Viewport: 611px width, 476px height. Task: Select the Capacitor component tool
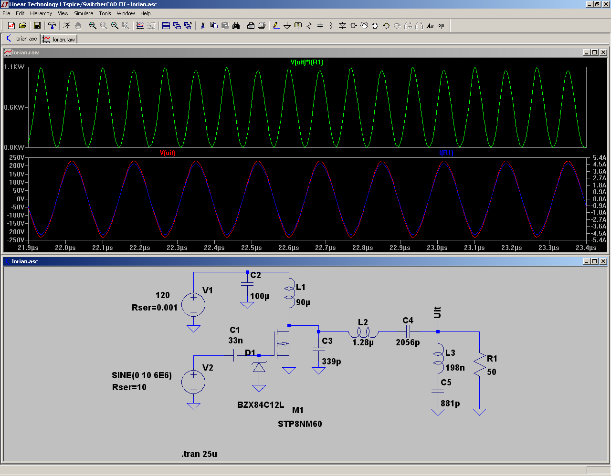[x=320, y=26]
